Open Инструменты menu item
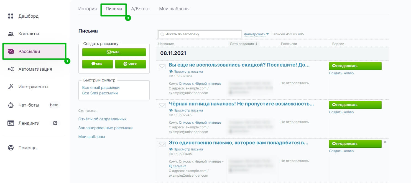Screen dimensions: 411x183 coord(33,87)
